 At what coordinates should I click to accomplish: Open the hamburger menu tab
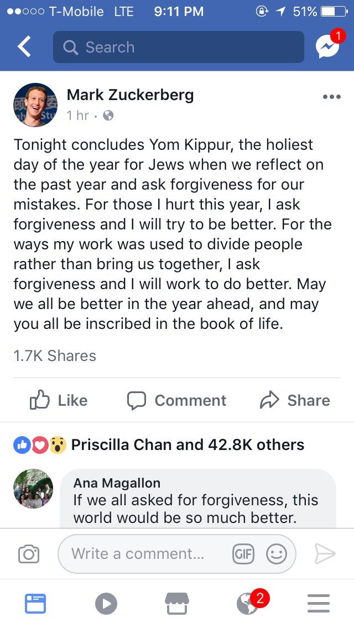(x=318, y=604)
